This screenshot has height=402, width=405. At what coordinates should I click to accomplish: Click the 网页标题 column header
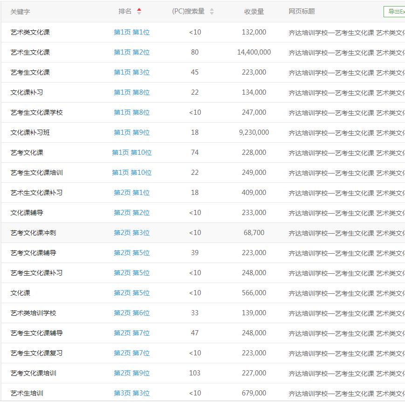click(x=302, y=12)
